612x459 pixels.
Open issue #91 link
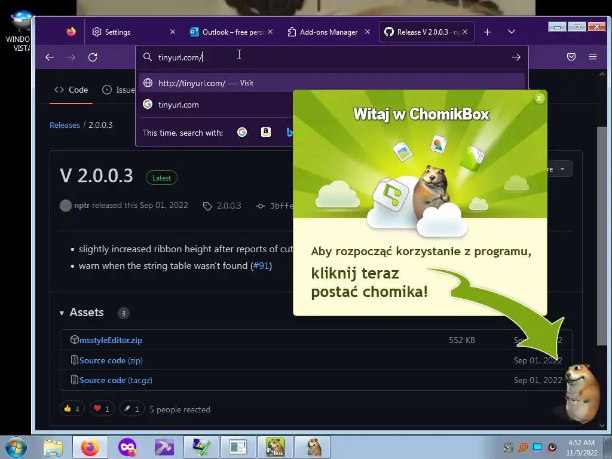[x=262, y=266]
